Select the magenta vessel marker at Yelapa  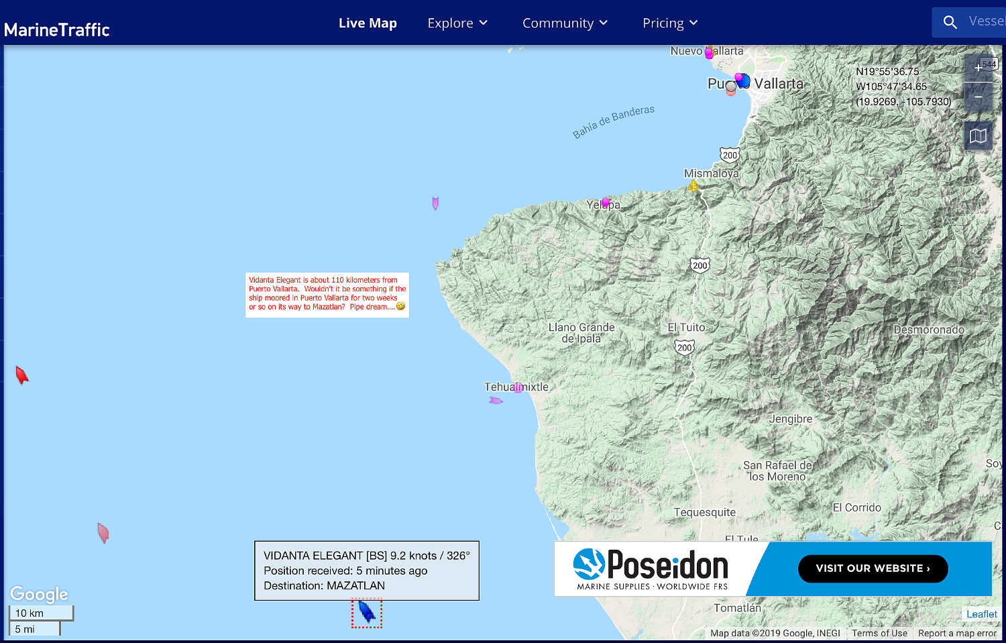click(606, 202)
